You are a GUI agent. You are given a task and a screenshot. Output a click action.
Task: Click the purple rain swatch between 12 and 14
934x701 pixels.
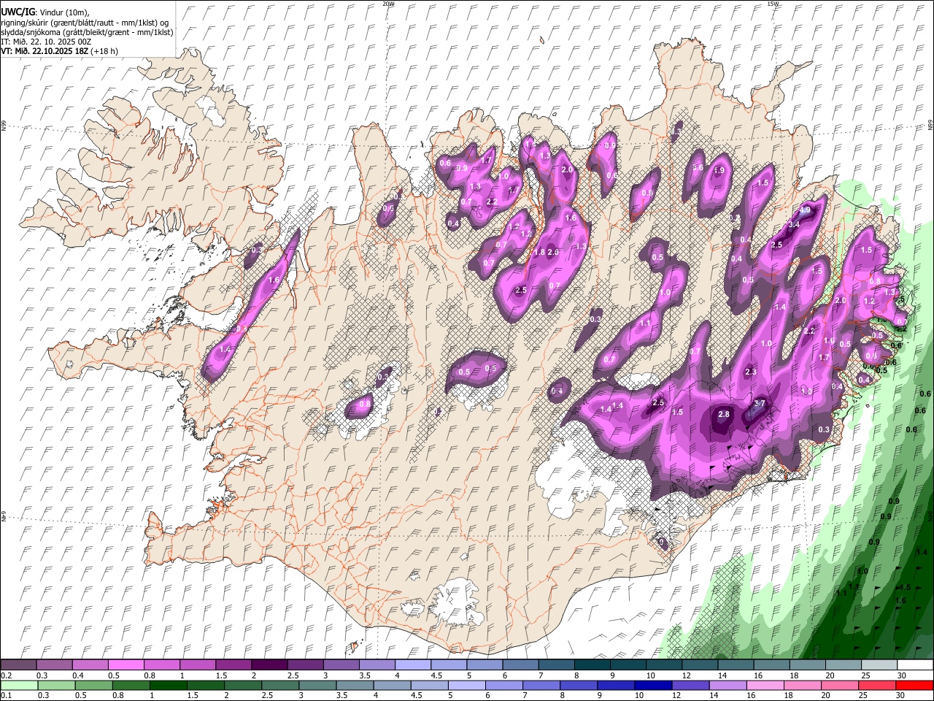pos(690,686)
